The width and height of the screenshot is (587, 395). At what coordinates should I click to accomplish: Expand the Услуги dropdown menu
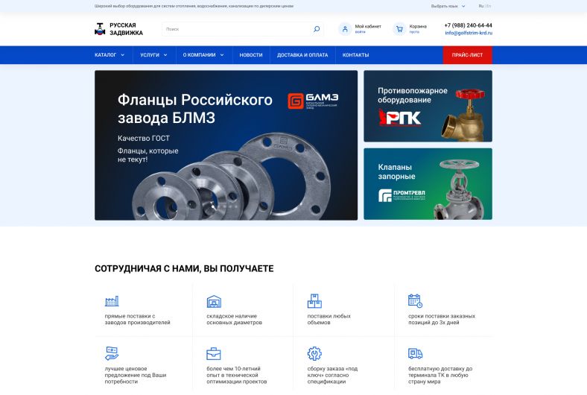coord(153,55)
